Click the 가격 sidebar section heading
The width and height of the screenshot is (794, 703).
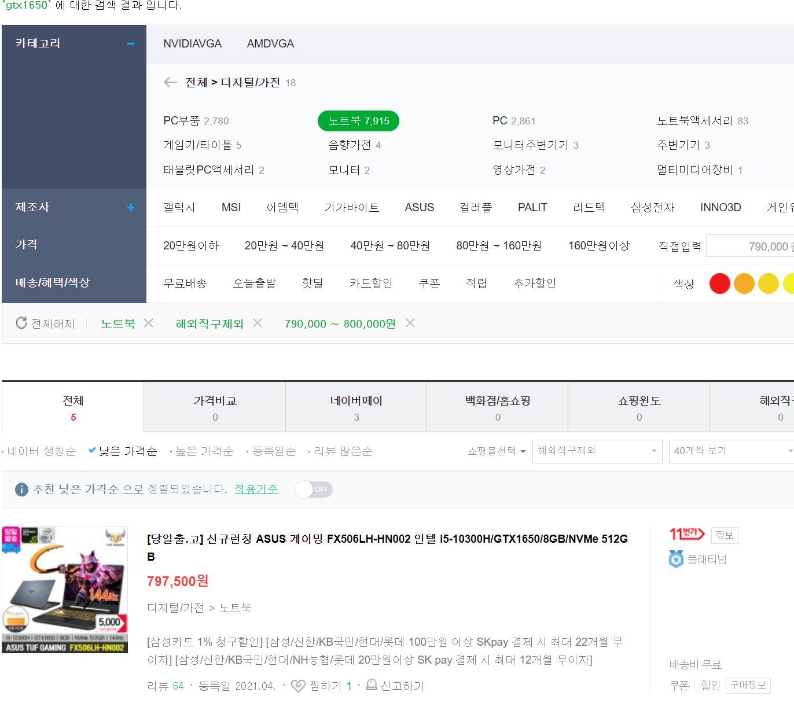(x=26, y=245)
